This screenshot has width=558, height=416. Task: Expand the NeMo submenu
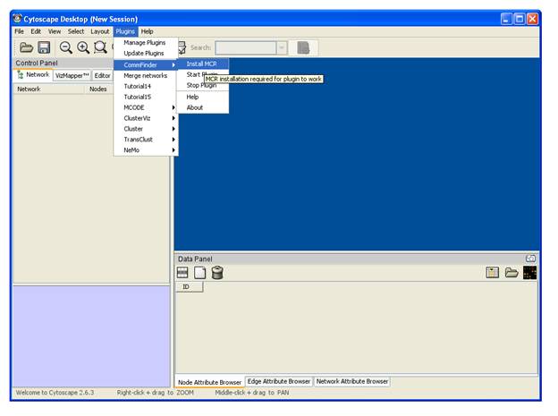146,150
